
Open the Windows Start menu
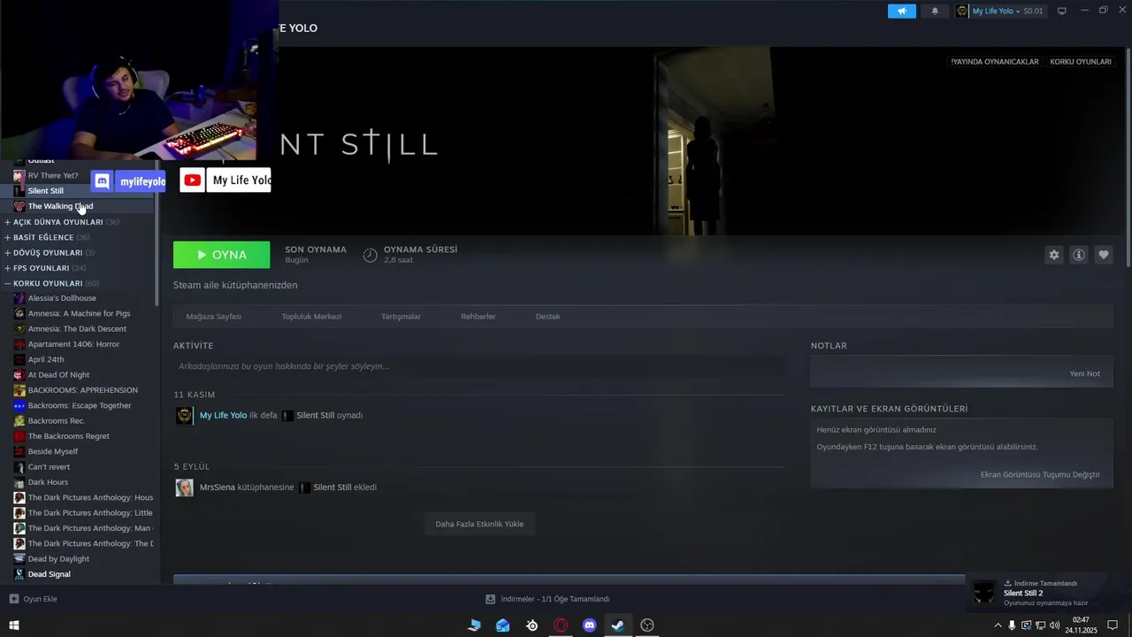pyautogui.click(x=13, y=625)
